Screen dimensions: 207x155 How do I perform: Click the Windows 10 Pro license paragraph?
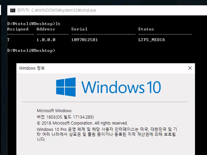pyautogui.click(x=107, y=134)
